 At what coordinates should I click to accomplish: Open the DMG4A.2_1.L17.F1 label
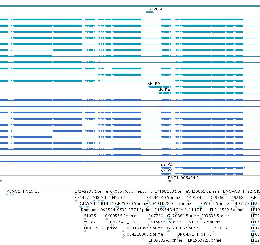coord(187,210)
